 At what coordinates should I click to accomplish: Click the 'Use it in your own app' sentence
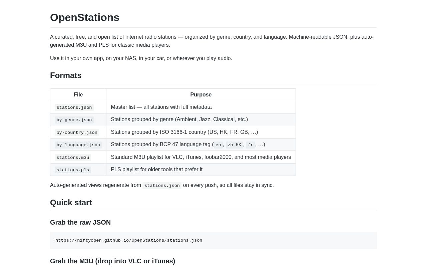click(141, 58)
